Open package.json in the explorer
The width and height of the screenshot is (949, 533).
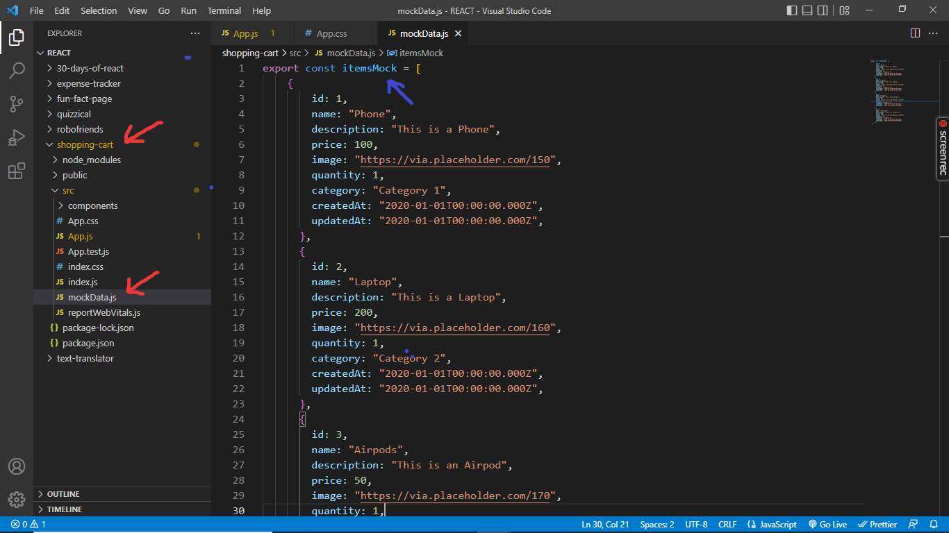[122, 343]
